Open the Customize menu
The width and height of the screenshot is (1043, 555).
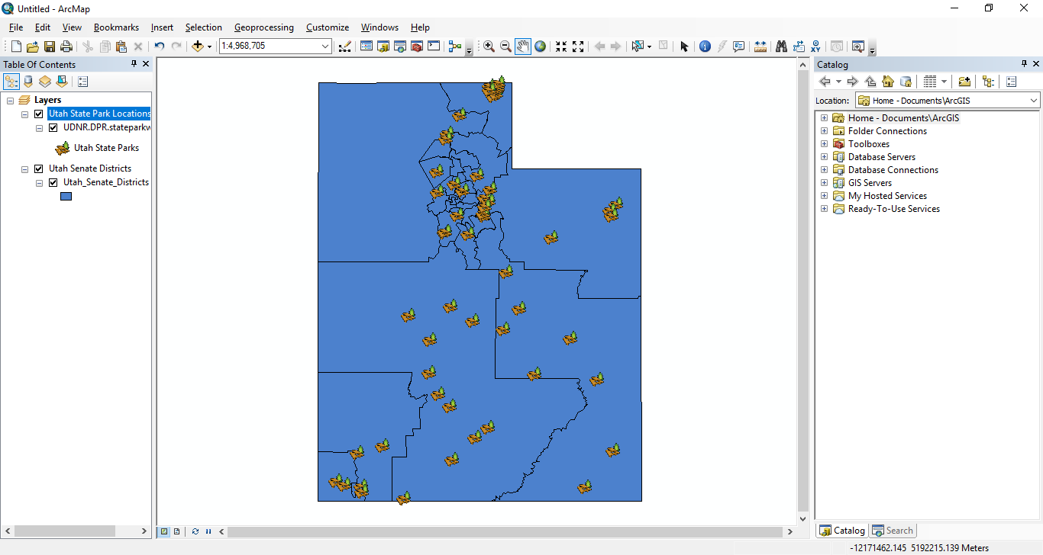[x=328, y=27]
